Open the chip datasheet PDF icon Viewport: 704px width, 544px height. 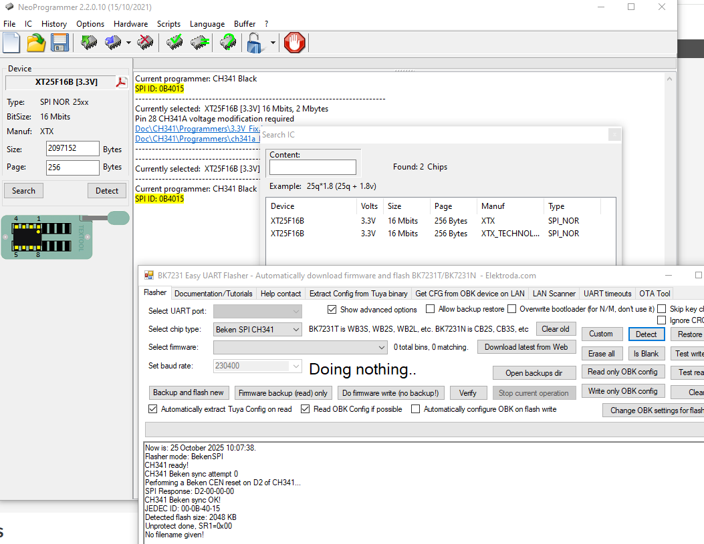[122, 83]
